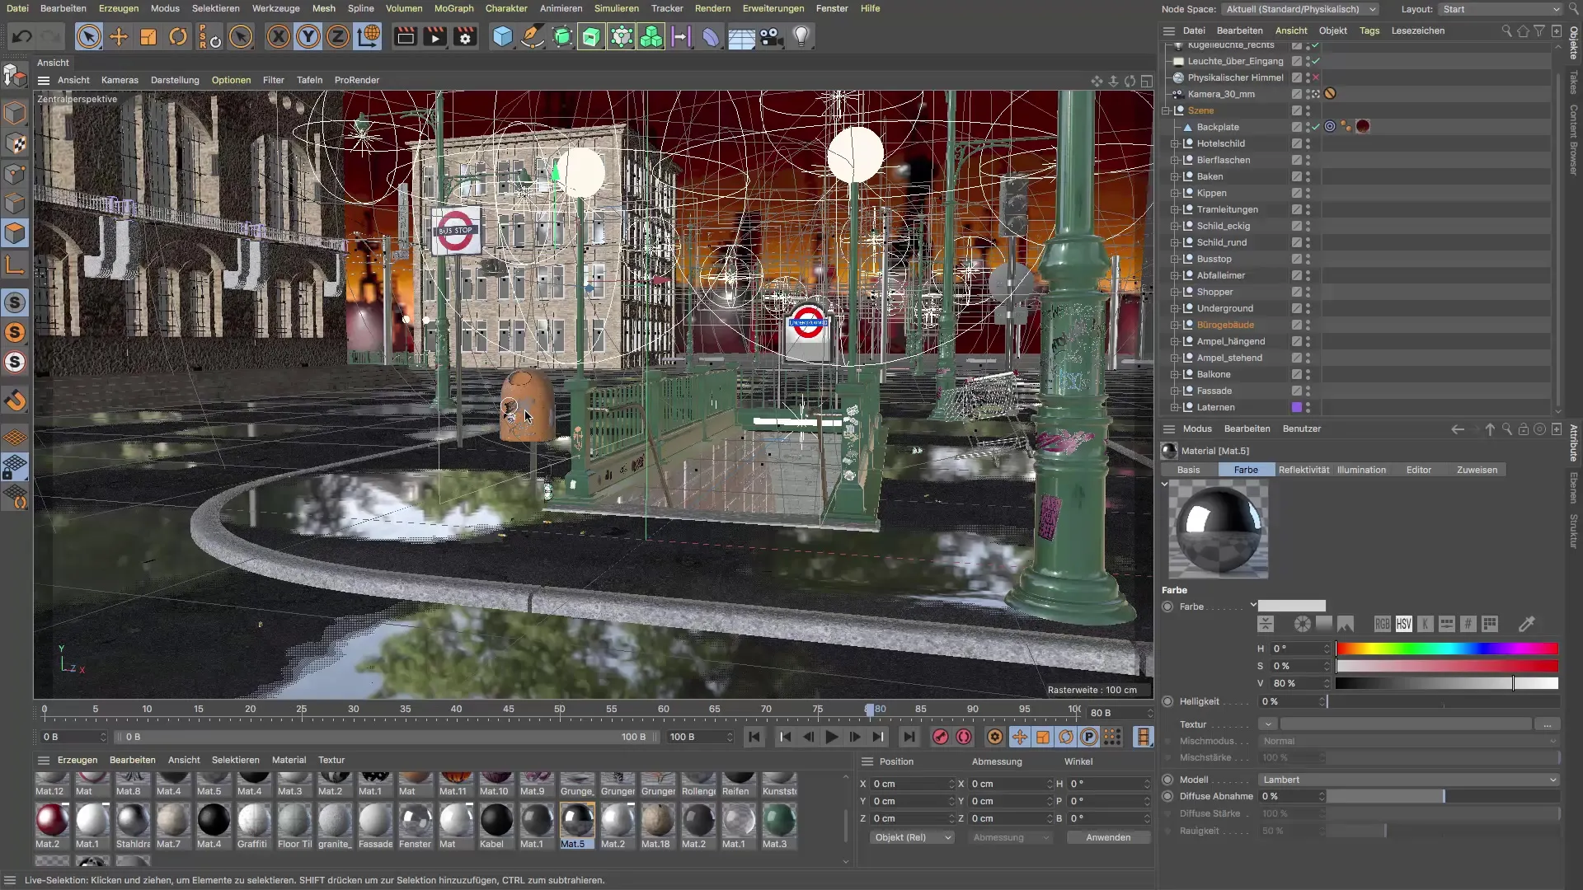The image size is (1583, 890).
Task: Click the Floor grid icon
Action: (740, 37)
